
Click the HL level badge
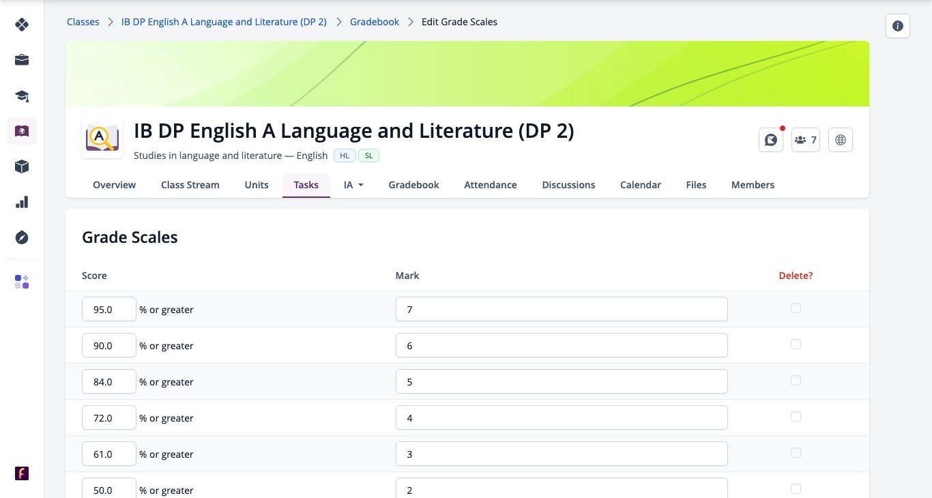tap(345, 156)
